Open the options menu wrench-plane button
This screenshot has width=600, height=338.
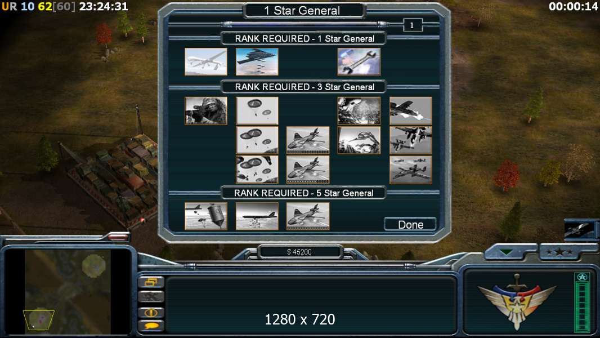[x=151, y=296]
